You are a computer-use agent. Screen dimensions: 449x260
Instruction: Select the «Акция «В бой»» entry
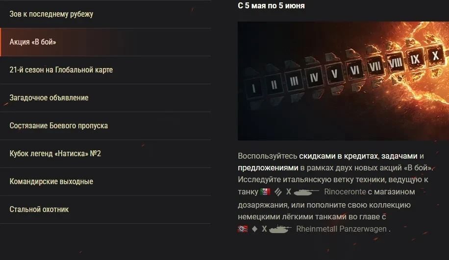105,42
